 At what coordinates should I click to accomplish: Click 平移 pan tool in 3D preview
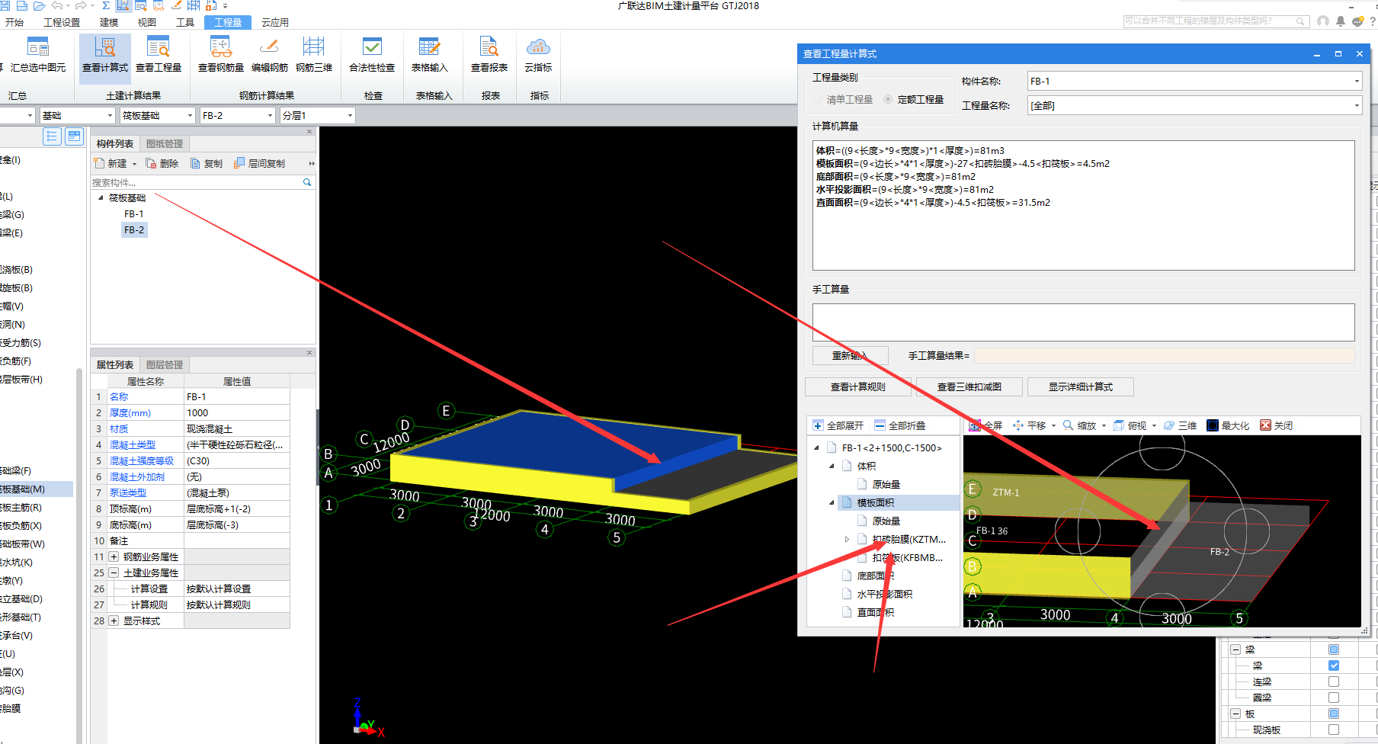click(1029, 425)
